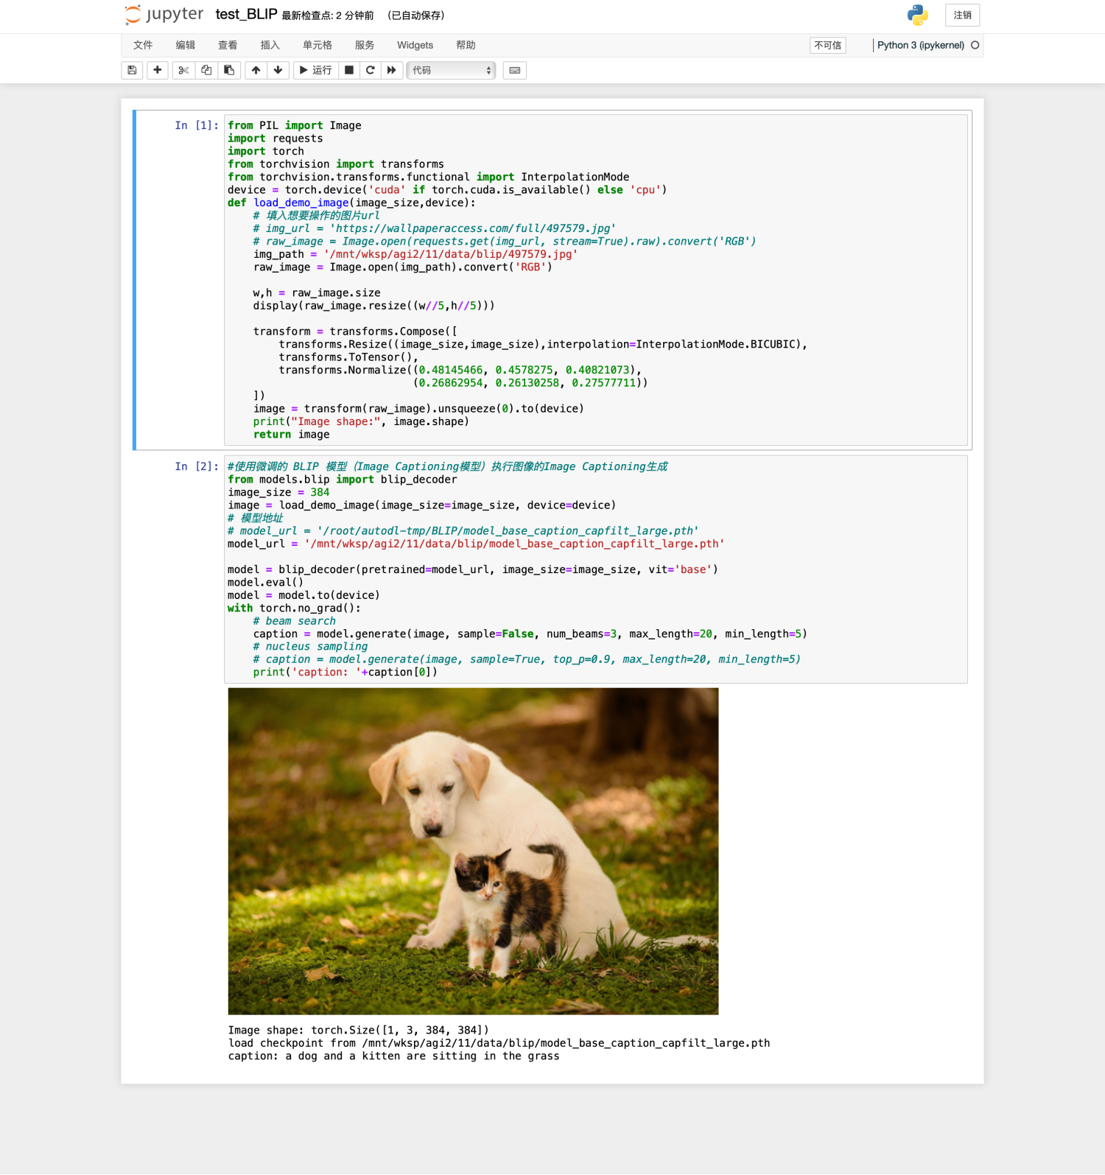Open the cell type dropdown showing 代码
The image size is (1105, 1175).
451,70
